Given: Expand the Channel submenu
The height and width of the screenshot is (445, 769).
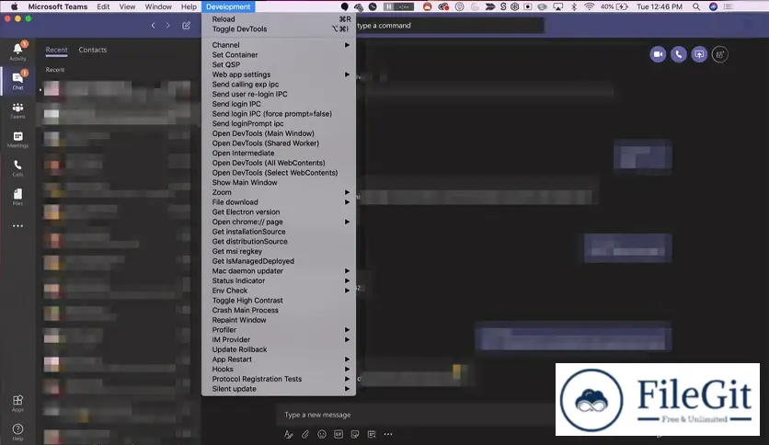Looking at the screenshot, I should [279, 45].
